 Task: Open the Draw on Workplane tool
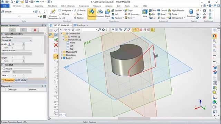coord(53,14)
